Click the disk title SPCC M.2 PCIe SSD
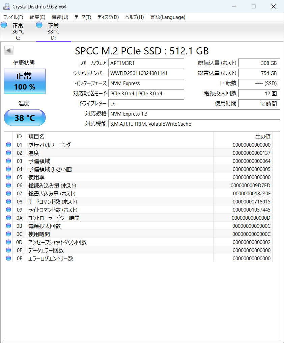Screen dimensions: 284x343 [x=142, y=51]
